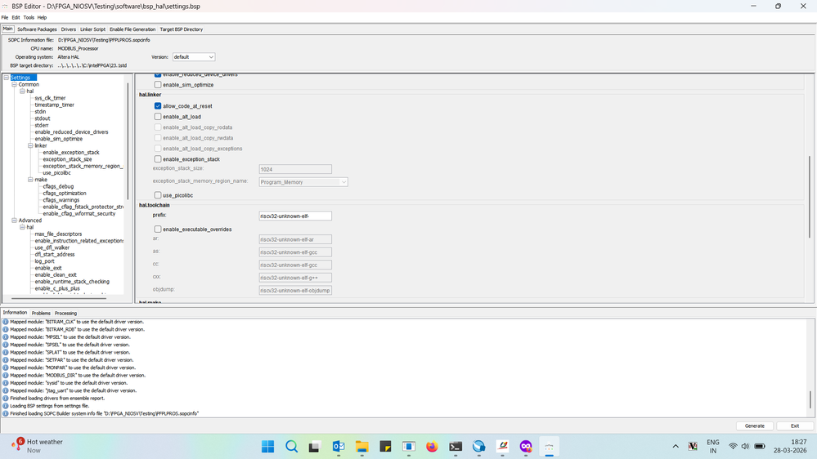Screen dimensions: 817x459
Task: Open the exception_stack_memory_region_name dropdown
Action: click(x=303, y=182)
